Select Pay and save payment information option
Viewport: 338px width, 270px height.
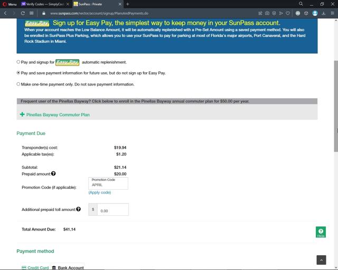[18, 73]
